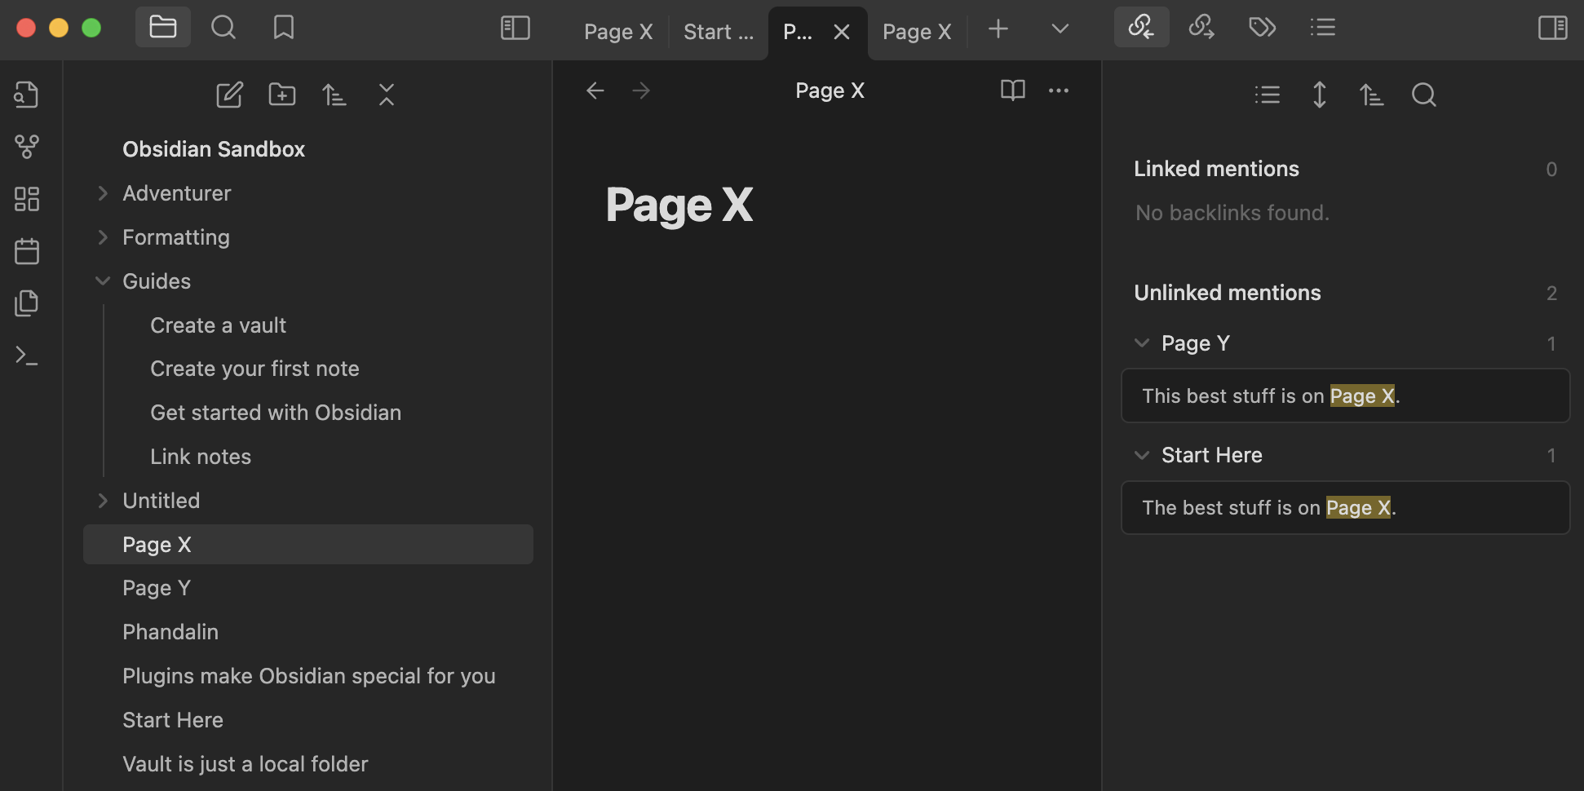Click the Page X title in view header
Screen dimensions: 1584x791
830,91
